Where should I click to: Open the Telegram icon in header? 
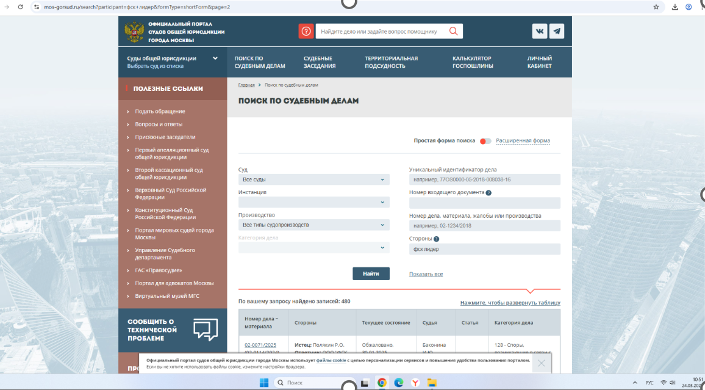pos(556,31)
